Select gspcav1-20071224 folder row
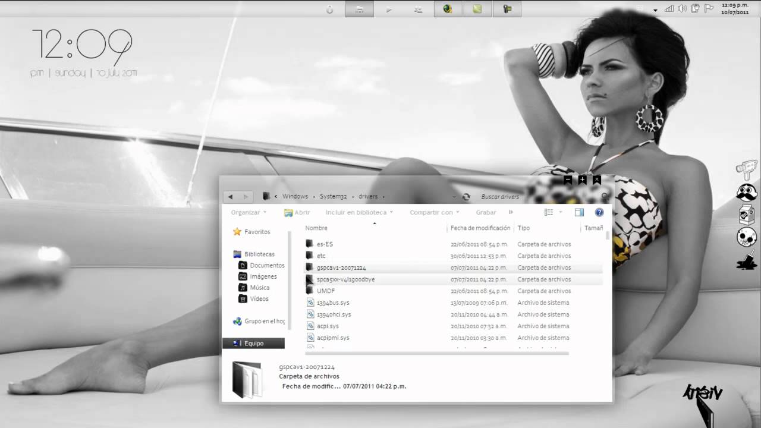Viewport: 761px width, 428px height. [453, 268]
